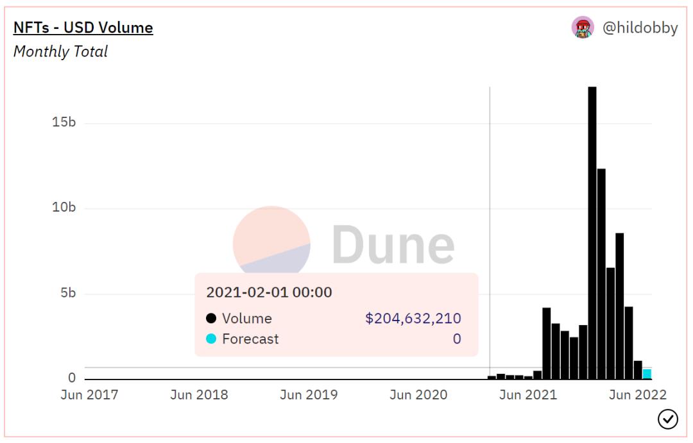Click the Jun 2019 axis label
The image size is (693, 443).
309,395
